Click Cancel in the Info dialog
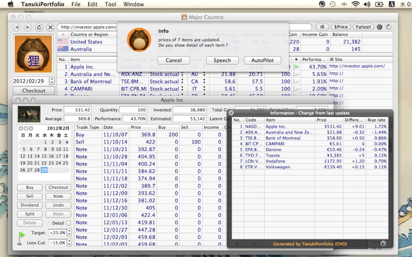 pos(174,60)
